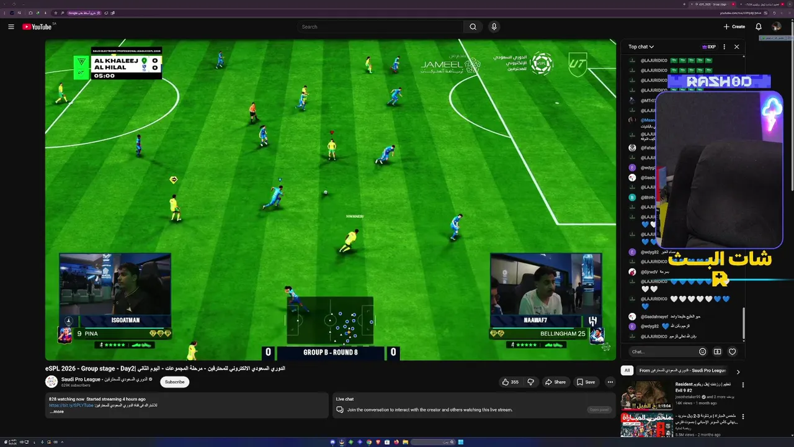Go to the YouTube home logo
Screen dimensions: 794x447
click(37, 27)
